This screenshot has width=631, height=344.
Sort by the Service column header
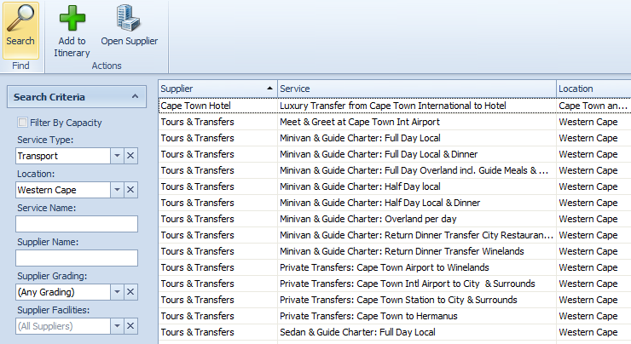pos(416,89)
